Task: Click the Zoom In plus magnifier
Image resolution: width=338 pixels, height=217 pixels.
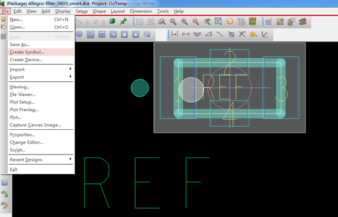Action: coord(184,22)
